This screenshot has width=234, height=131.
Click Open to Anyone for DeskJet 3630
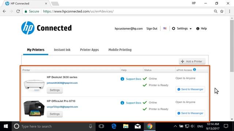[185, 78]
